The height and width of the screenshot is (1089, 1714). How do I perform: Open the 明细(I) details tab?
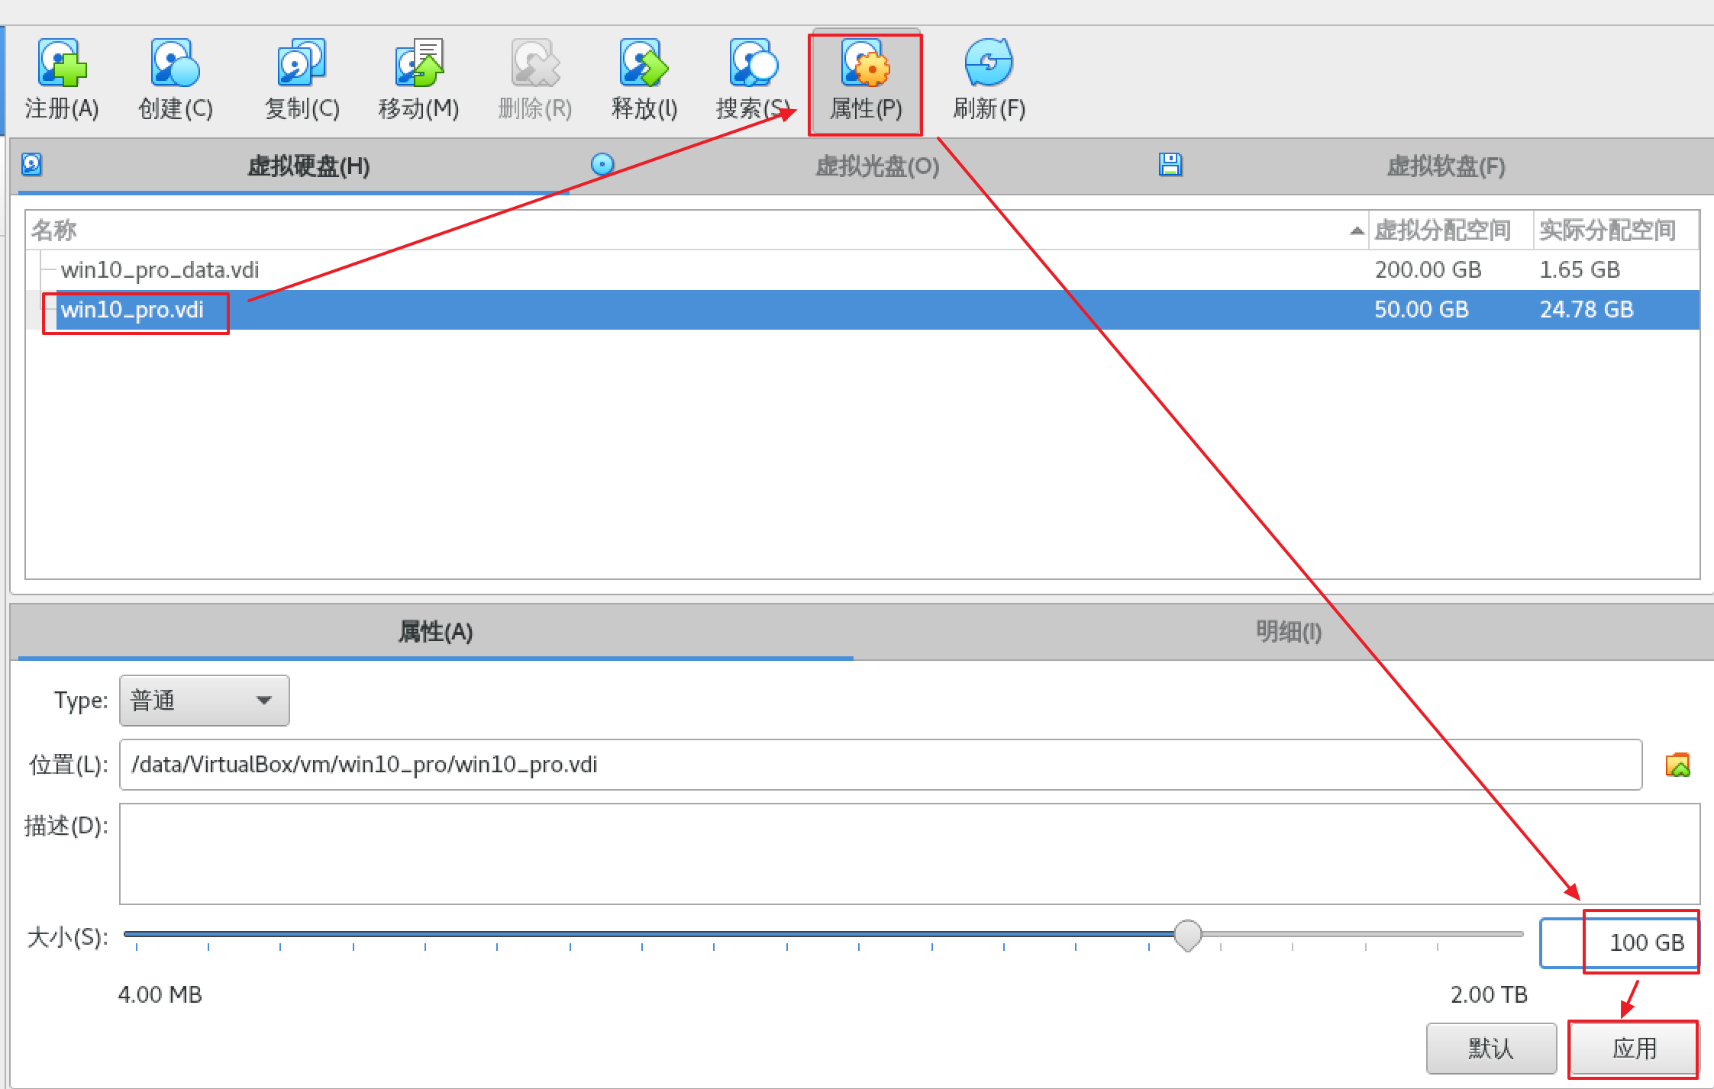click(x=1288, y=632)
